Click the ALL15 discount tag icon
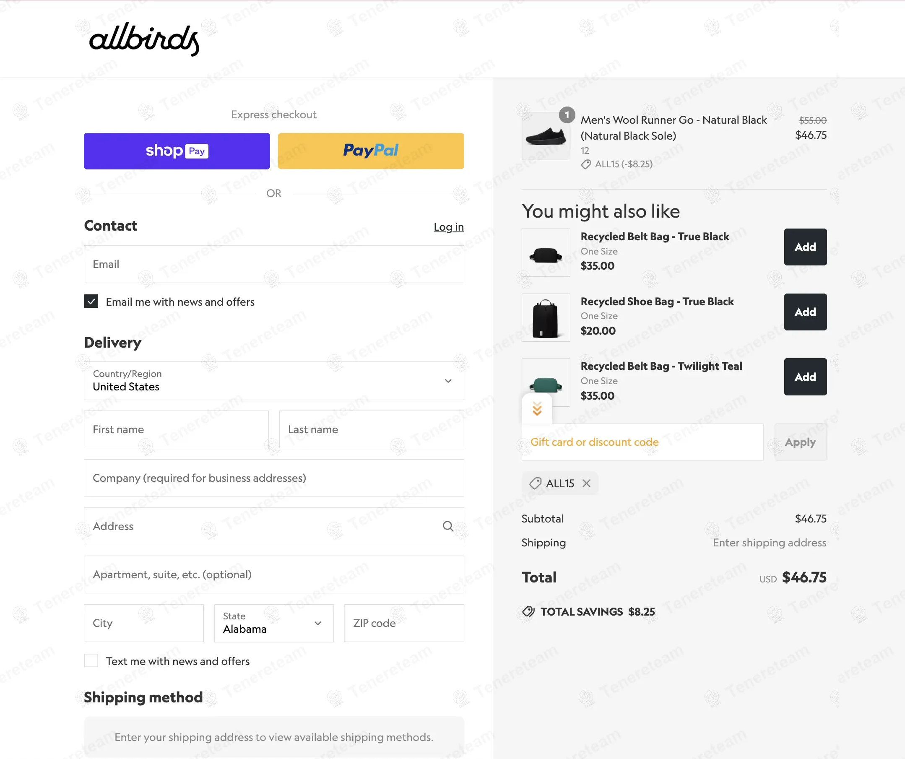This screenshot has width=905, height=759. (x=535, y=483)
